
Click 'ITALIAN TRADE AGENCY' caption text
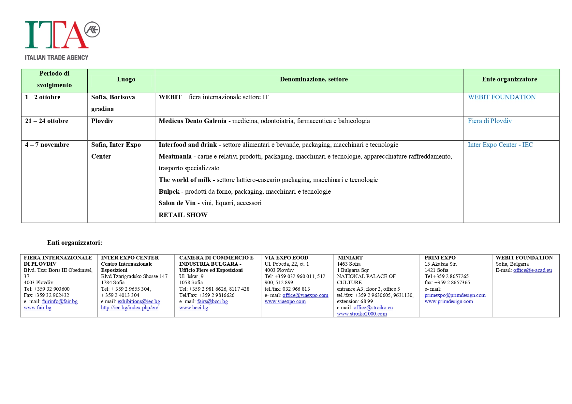57,58
